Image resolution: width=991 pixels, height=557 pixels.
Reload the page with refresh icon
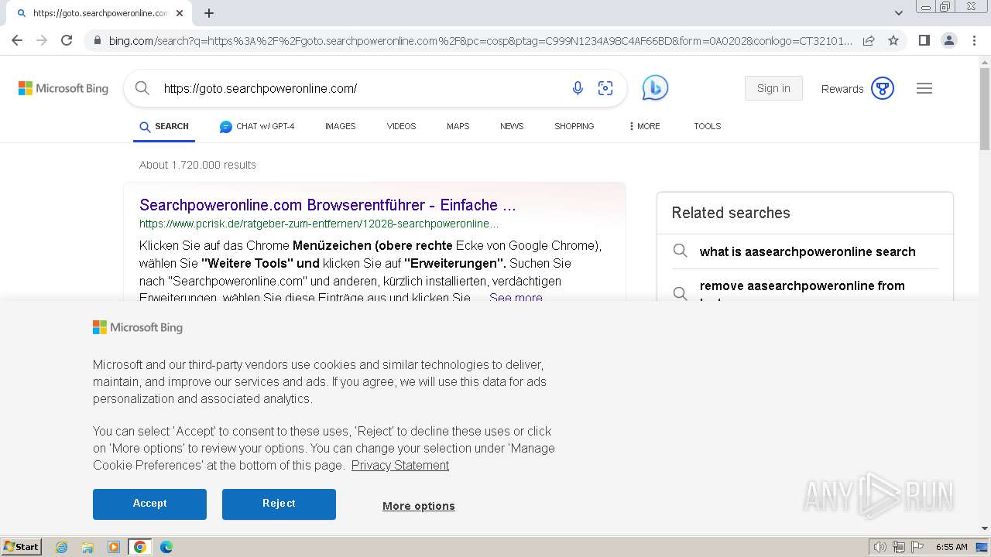pyautogui.click(x=67, y=40)
